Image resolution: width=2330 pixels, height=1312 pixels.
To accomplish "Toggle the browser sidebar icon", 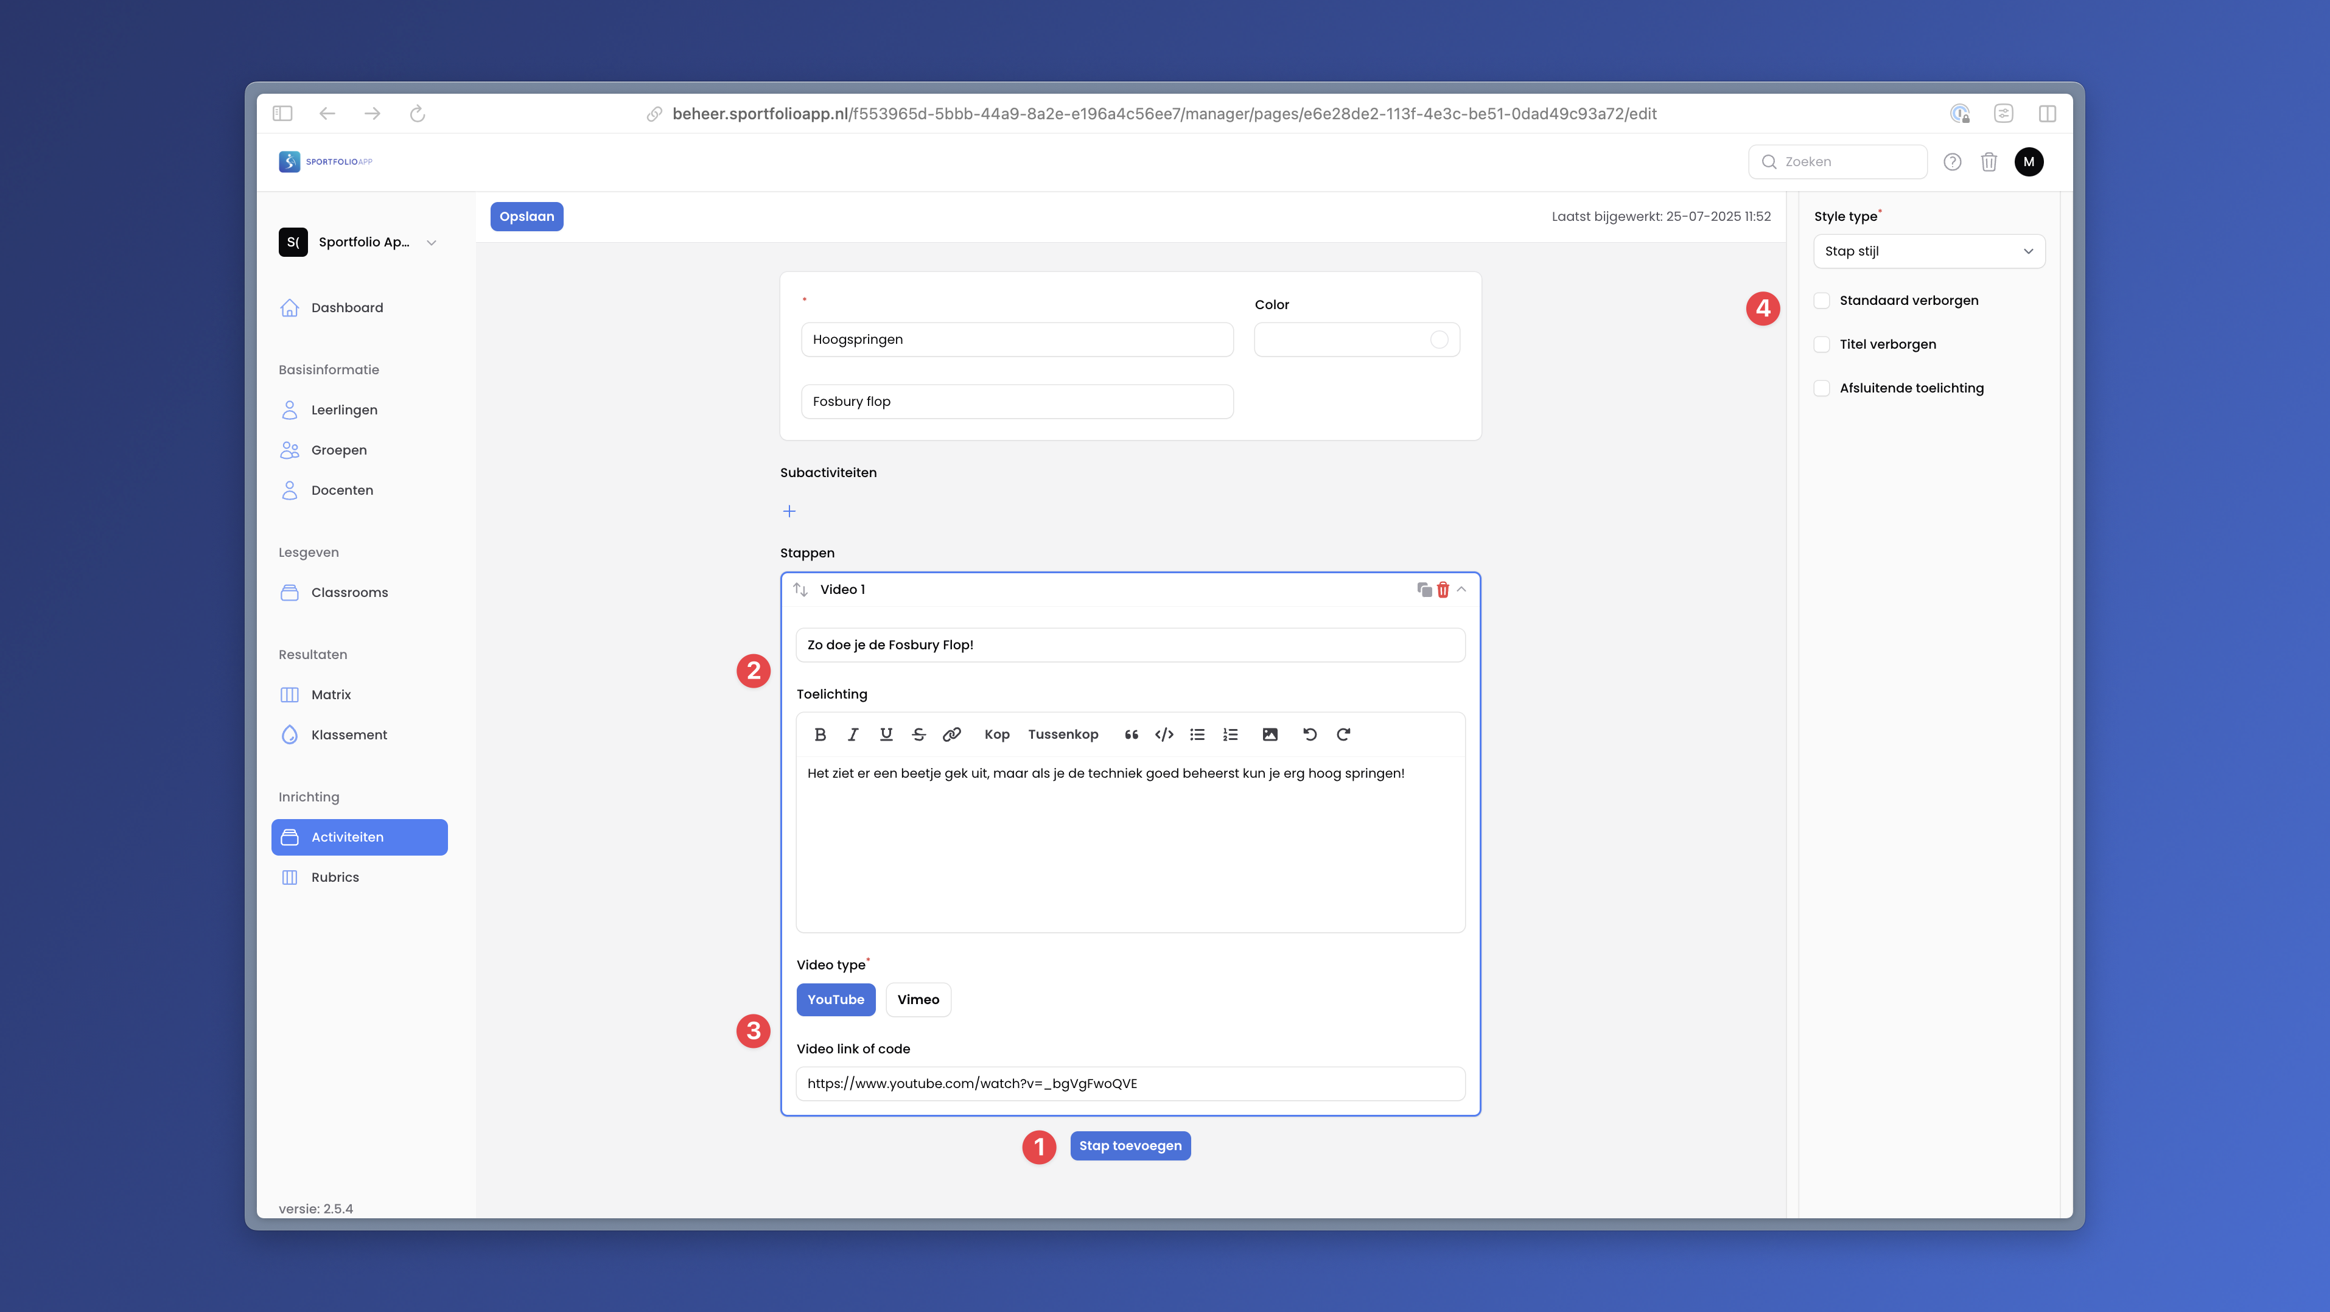I will point(282,113).
